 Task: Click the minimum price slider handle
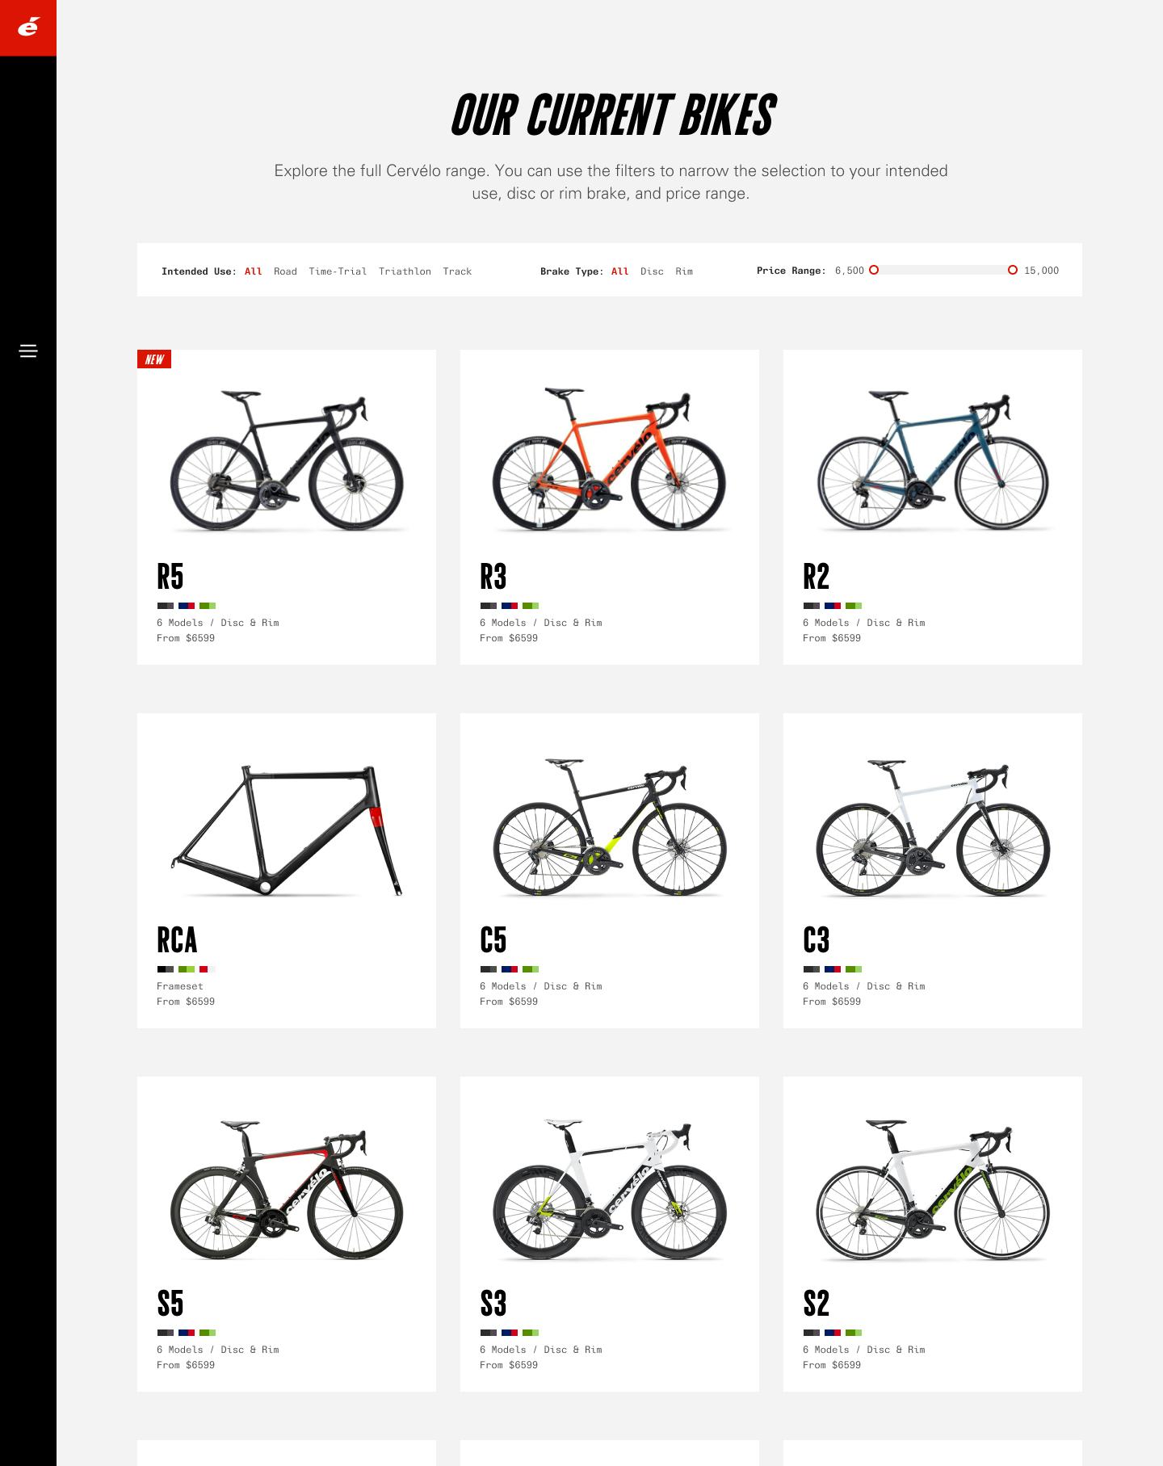point(874,270)
